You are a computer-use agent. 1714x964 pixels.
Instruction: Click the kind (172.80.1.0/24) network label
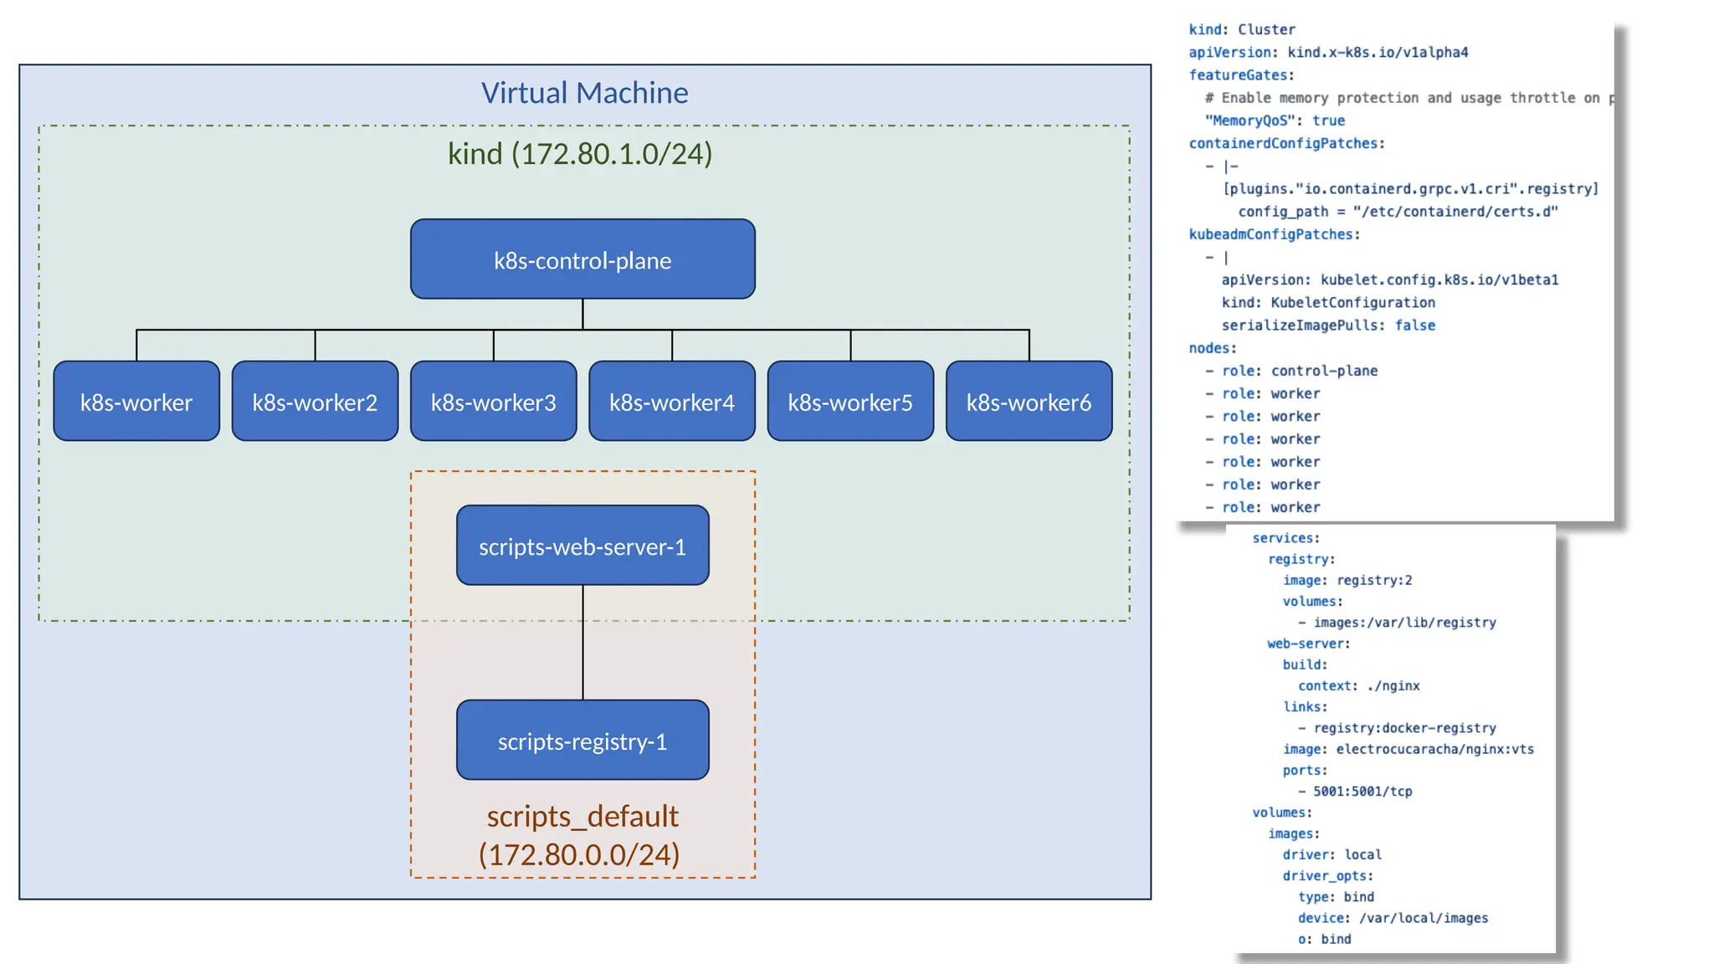point(580,154)
